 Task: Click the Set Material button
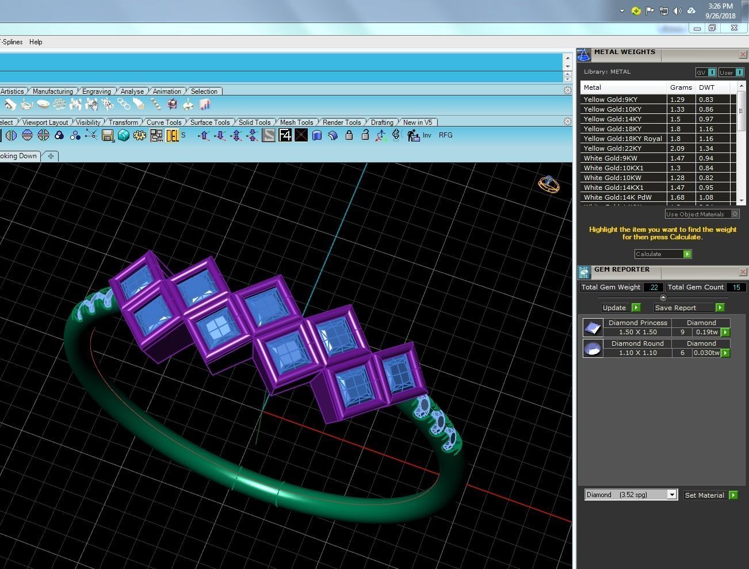[x=710, y=495]
